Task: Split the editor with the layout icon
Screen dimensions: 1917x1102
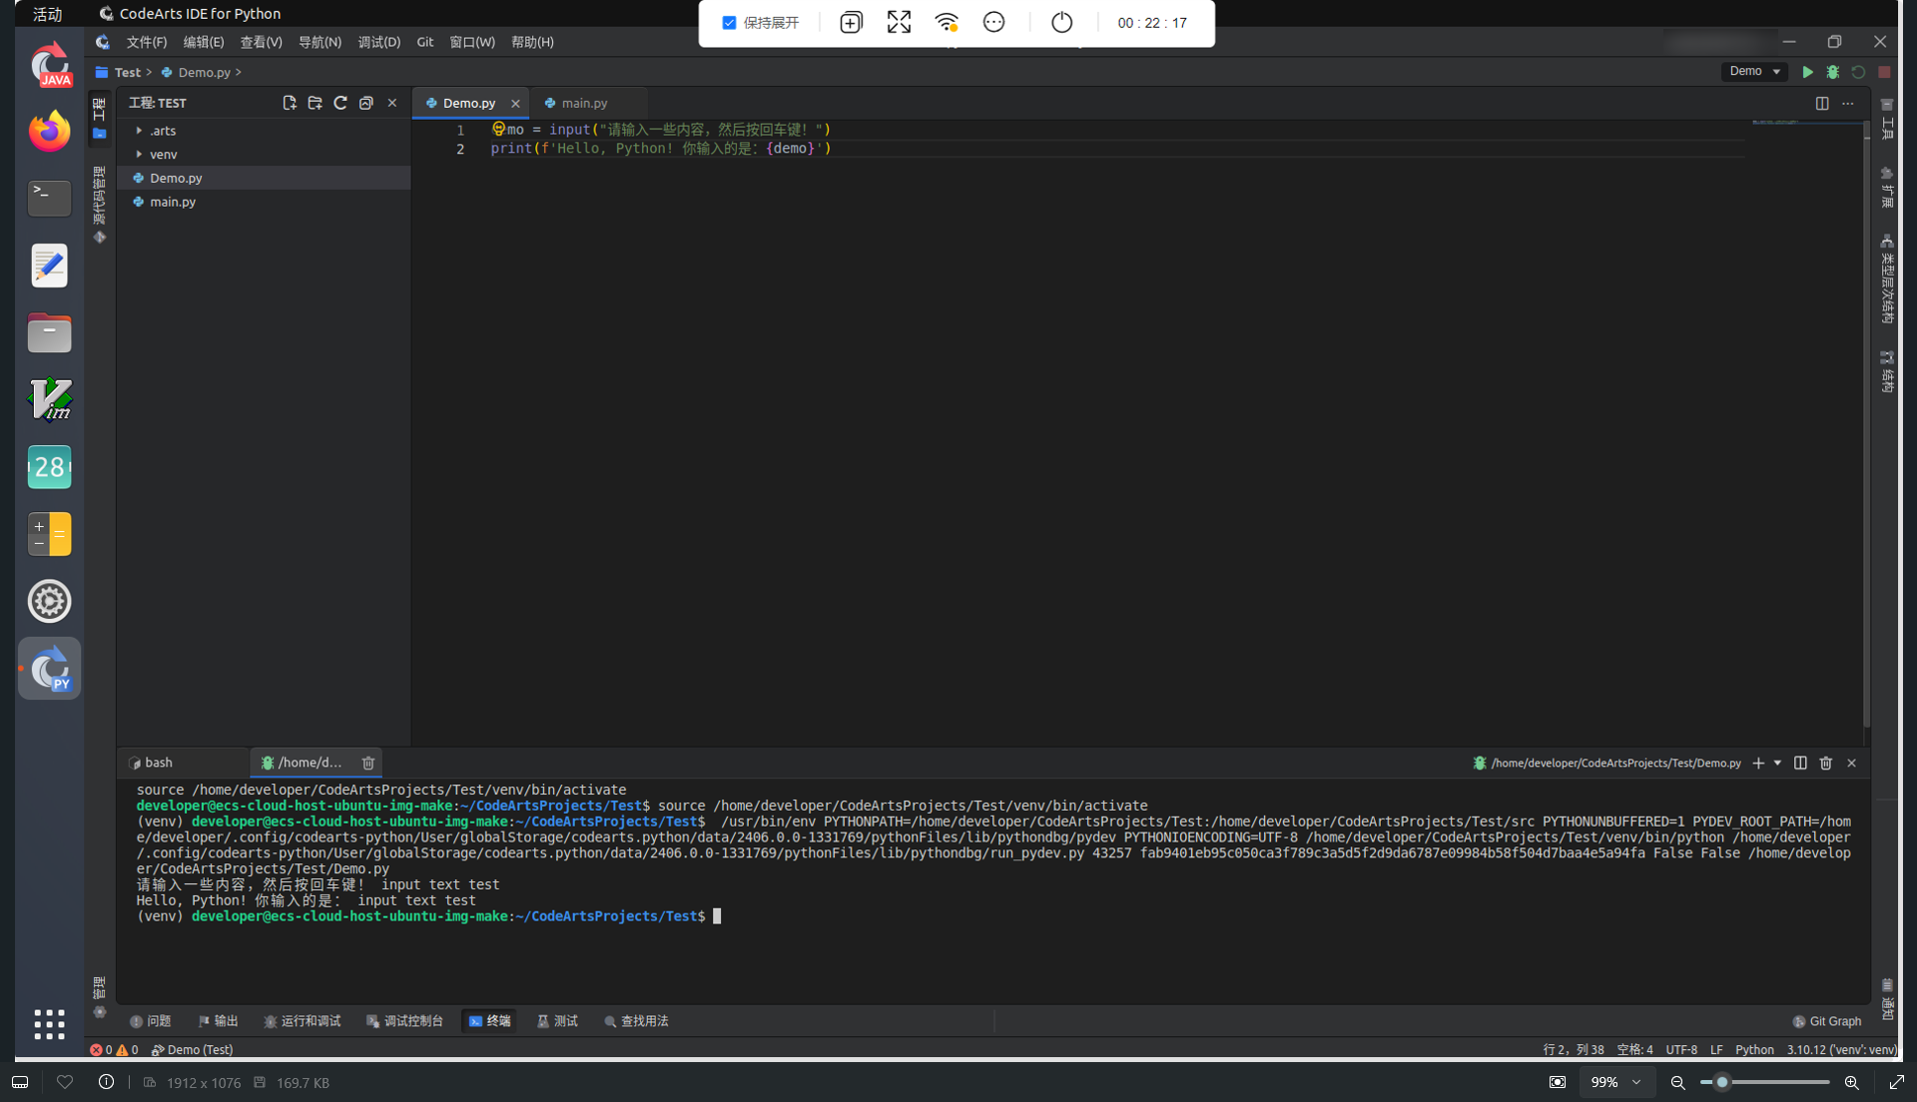Action: coord(1822,103)
